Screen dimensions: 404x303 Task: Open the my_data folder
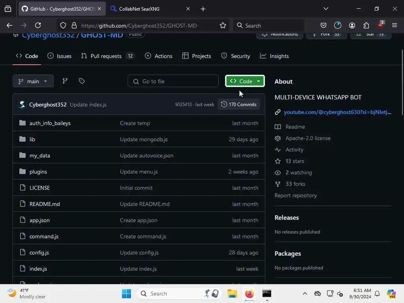40,155
